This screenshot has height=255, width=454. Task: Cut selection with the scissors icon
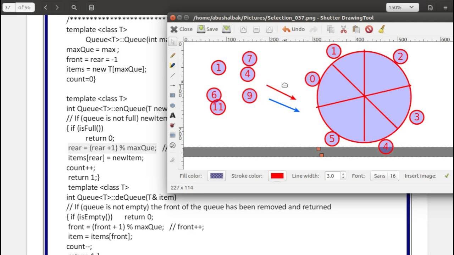(x=343, y=29)
